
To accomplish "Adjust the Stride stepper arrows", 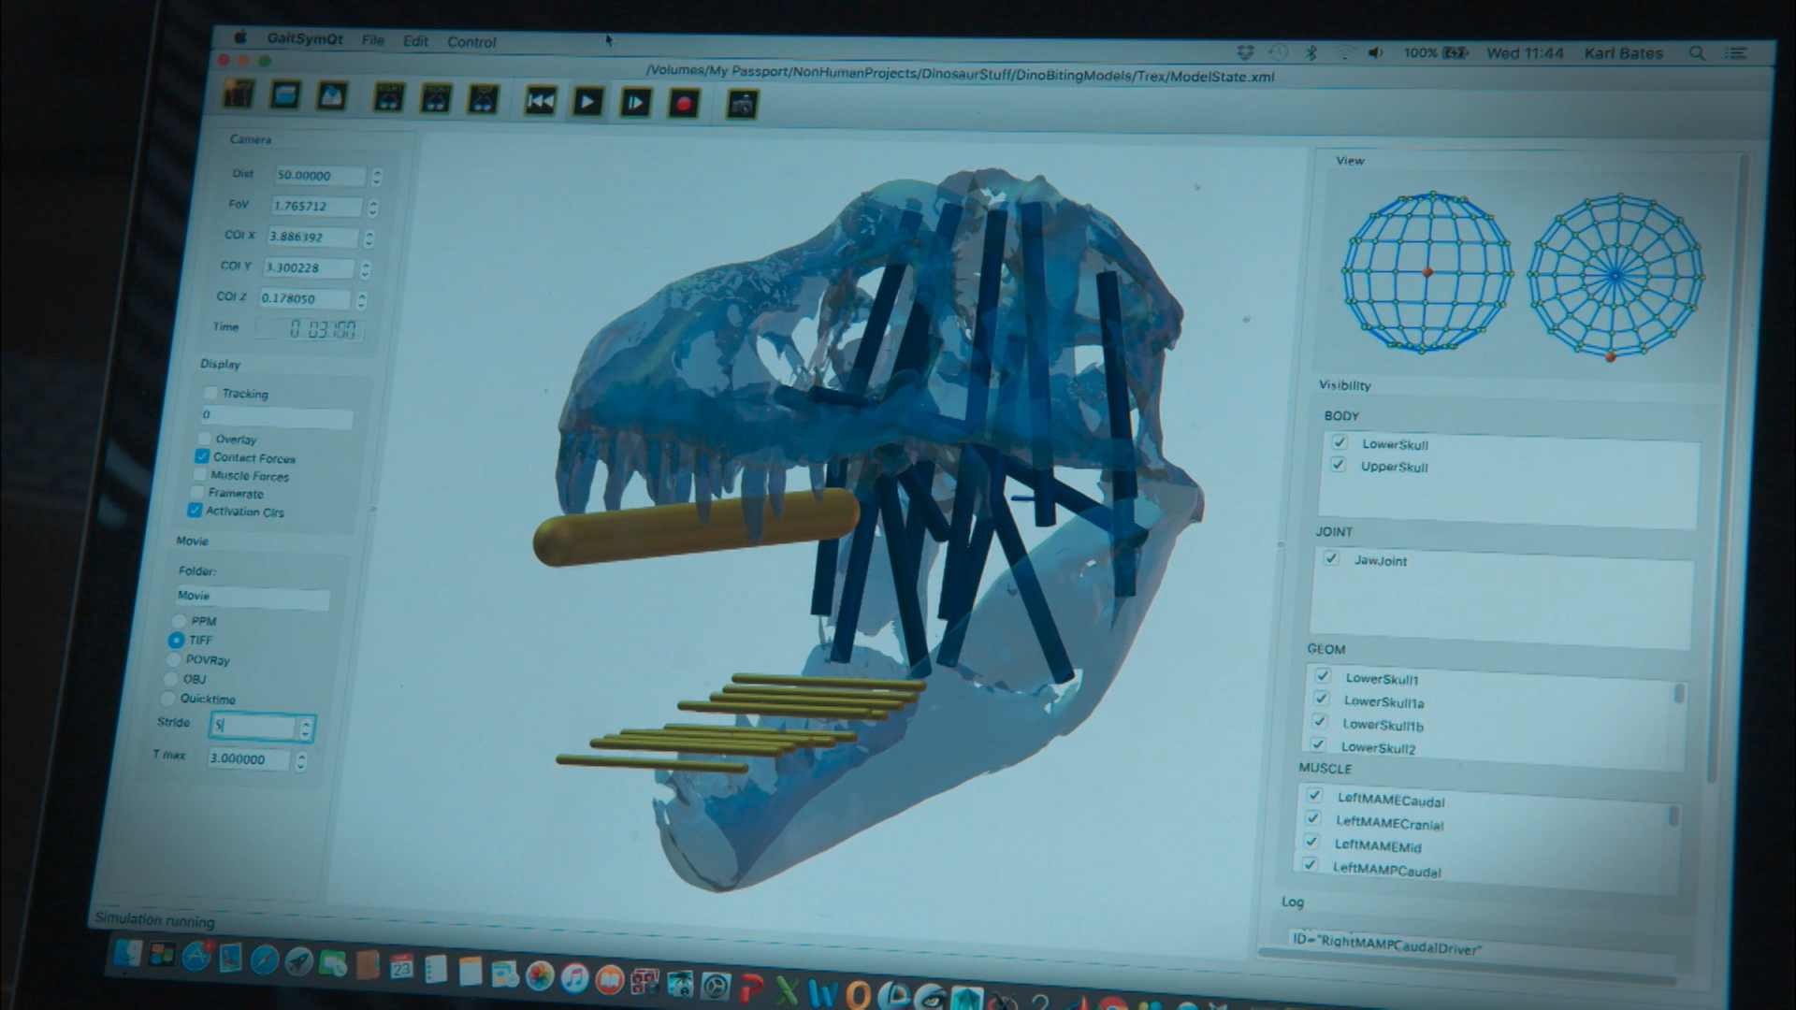I will pyautogui.click(x=306, y=729).
